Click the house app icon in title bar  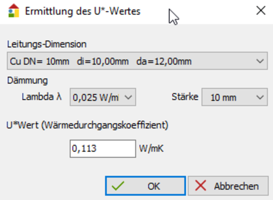click(13, 11)
